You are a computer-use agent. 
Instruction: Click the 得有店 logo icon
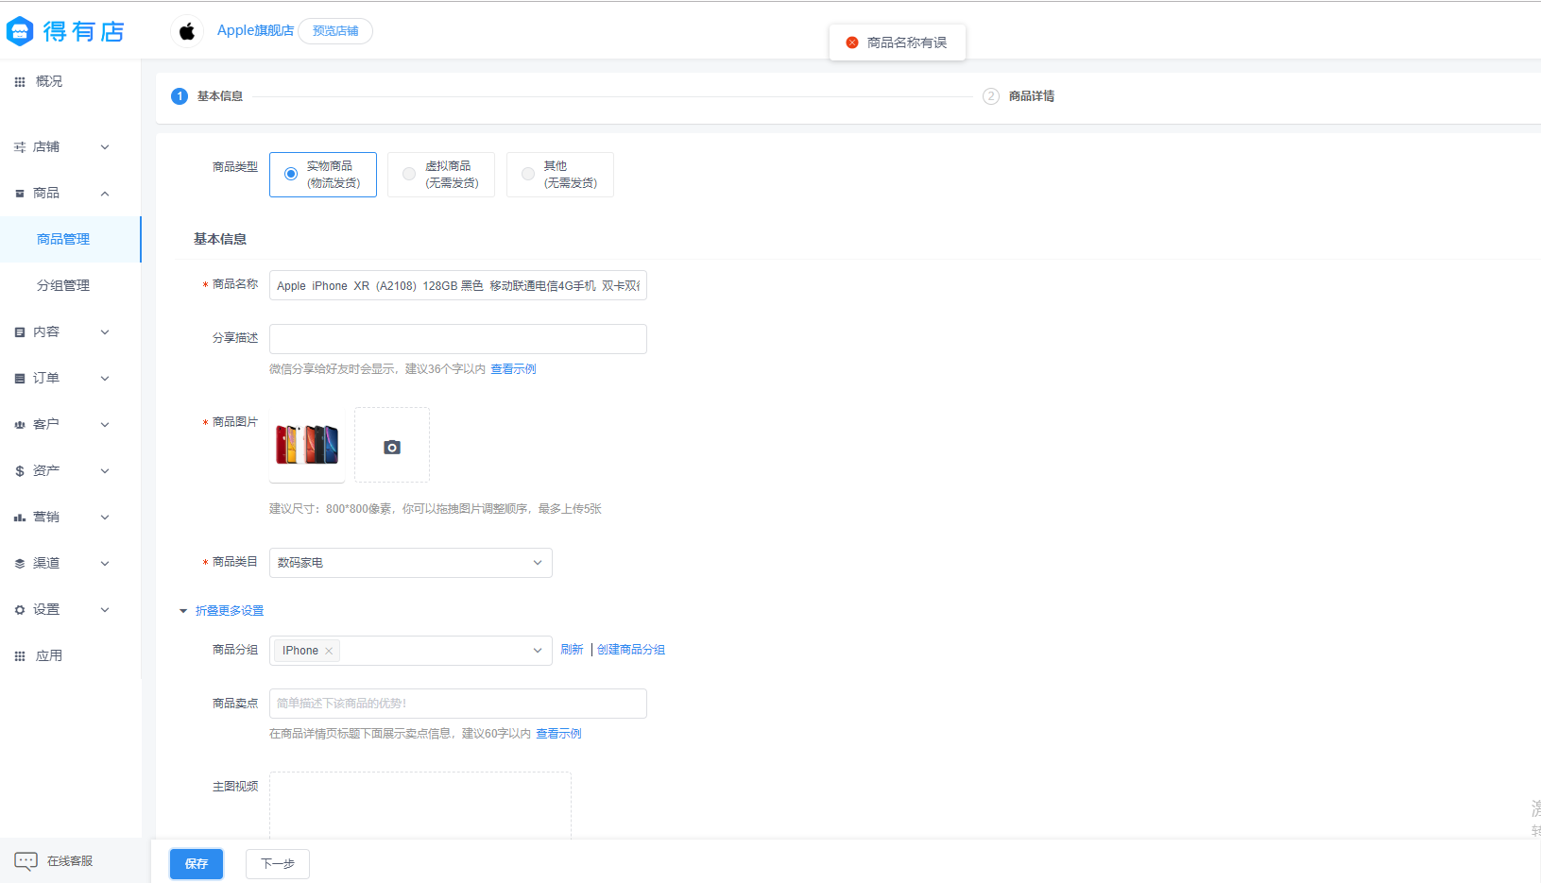pyautogui.click(x=20, y=31)
